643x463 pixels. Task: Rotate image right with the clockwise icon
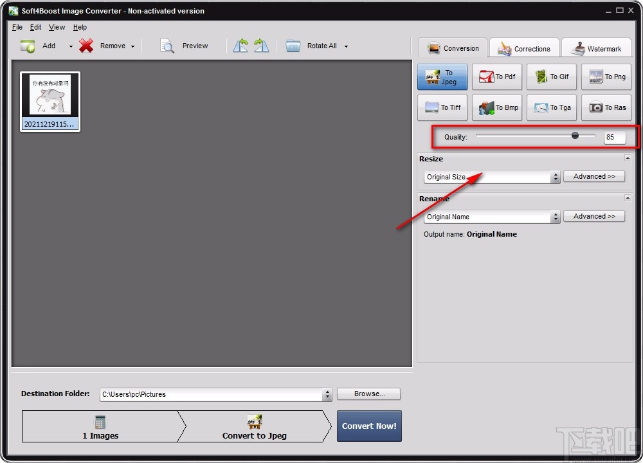[x=261, y=46]
